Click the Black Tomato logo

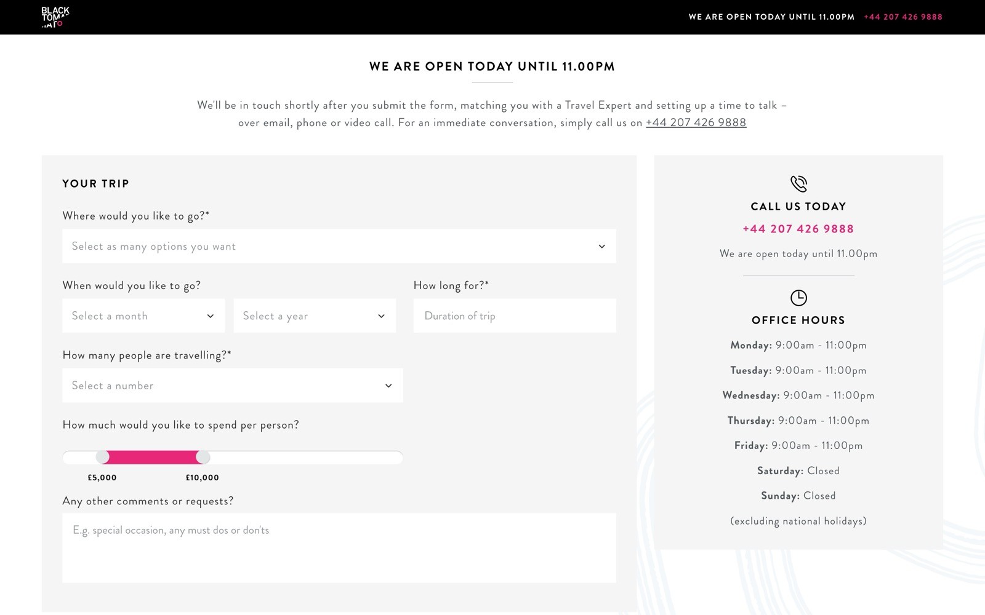[54, 17]
